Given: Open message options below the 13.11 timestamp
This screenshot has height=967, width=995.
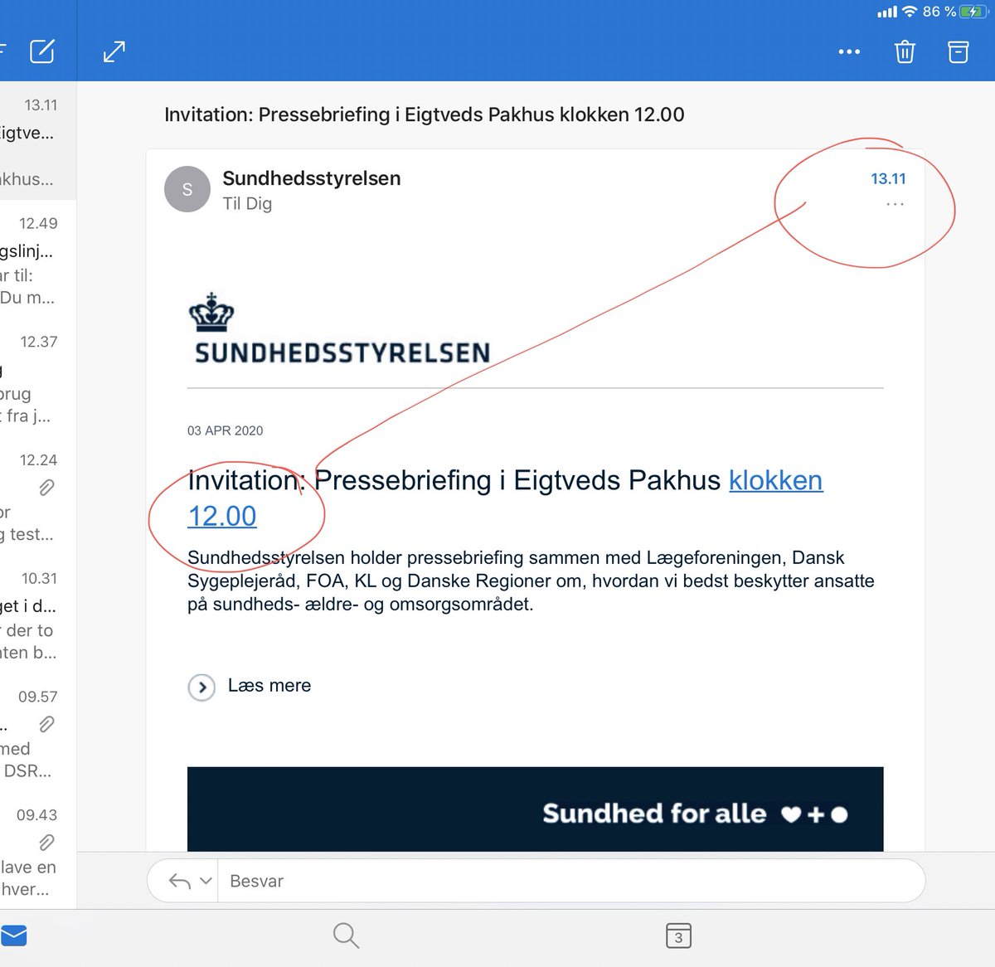Looking at the screenshot, I should click(x=895, y=204).
